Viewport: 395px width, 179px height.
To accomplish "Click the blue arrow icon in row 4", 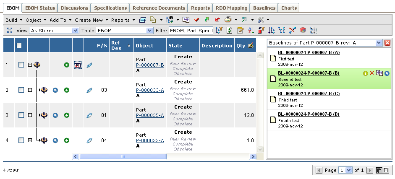I will pos(55,140).
